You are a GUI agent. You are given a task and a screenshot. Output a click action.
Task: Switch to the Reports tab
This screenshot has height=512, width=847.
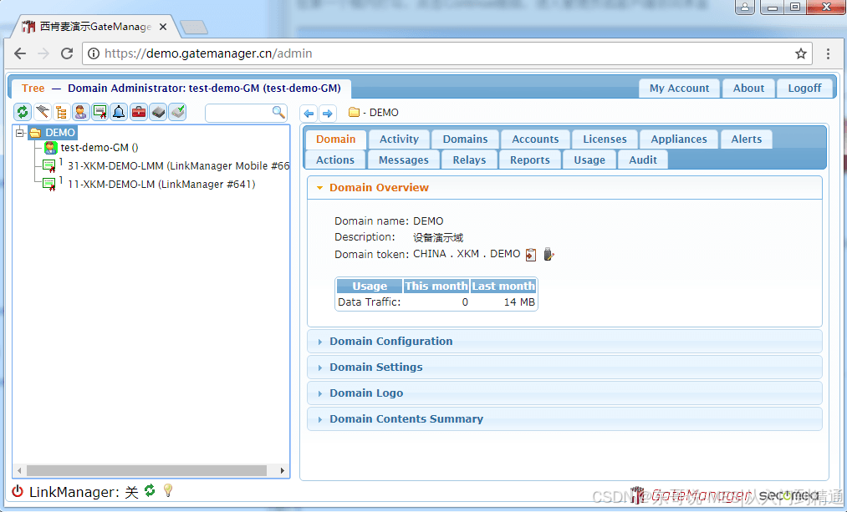point(530,160)
